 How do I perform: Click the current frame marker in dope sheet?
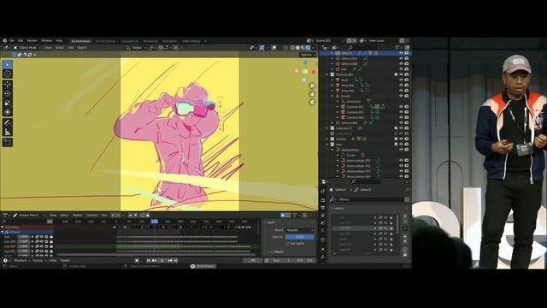pos(154,222)
